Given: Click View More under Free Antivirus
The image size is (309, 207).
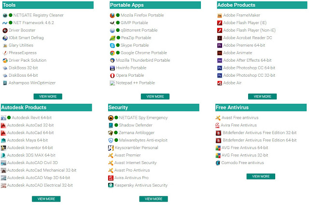Looking at the screenshot, I should [261, 177].
